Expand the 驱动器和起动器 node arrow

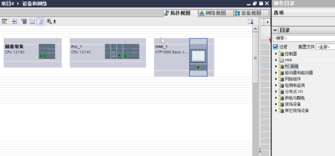coord(276,73)
